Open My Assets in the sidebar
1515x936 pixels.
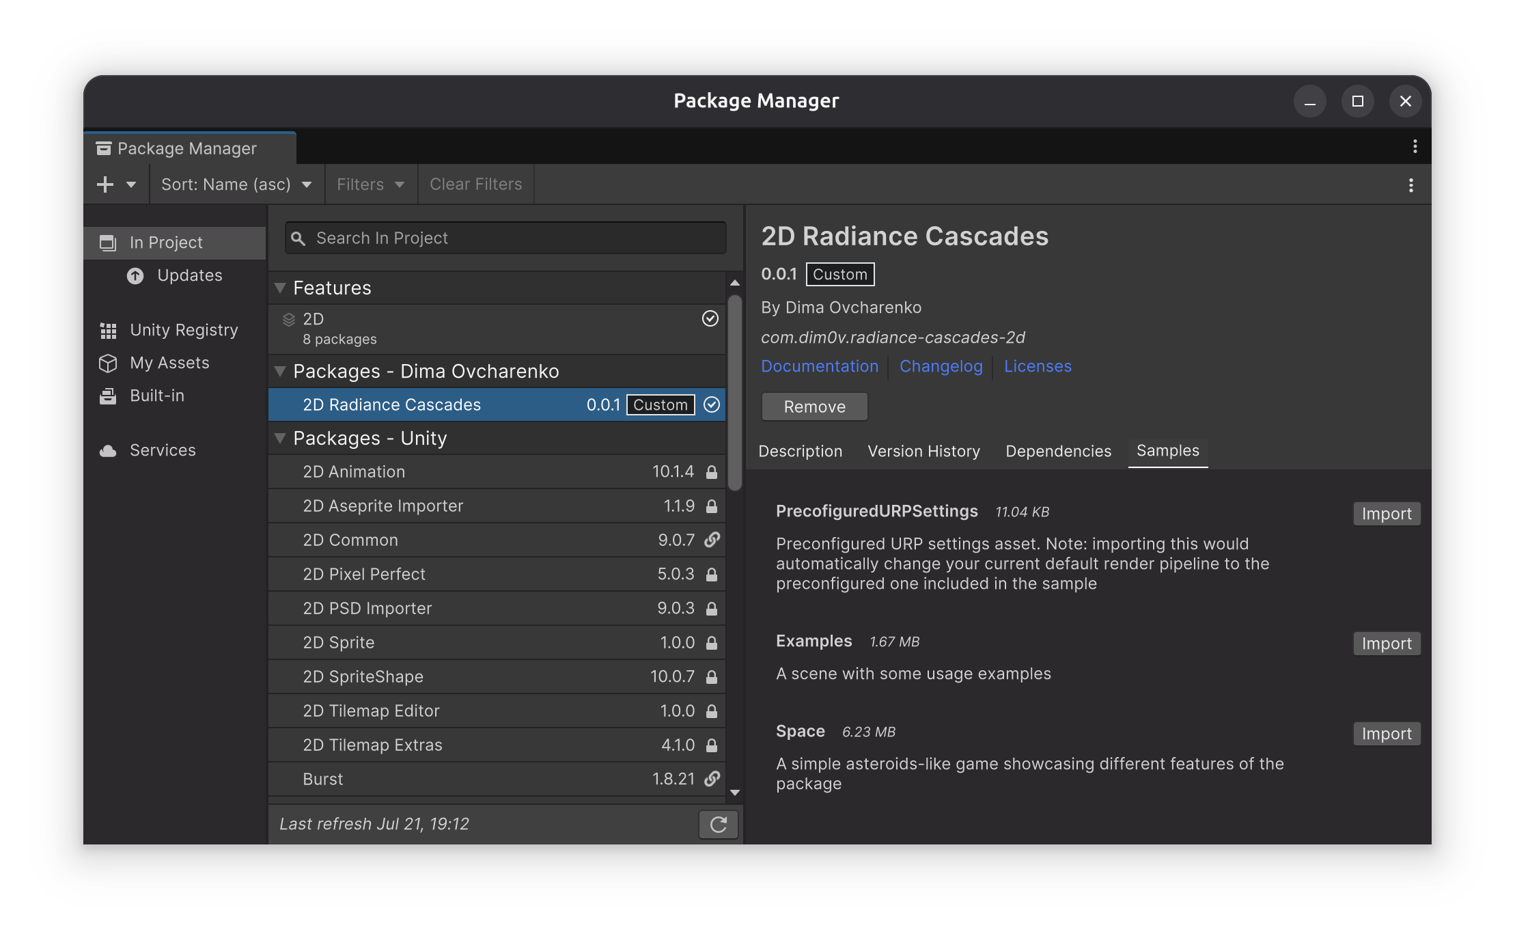(x=175, y=363)
